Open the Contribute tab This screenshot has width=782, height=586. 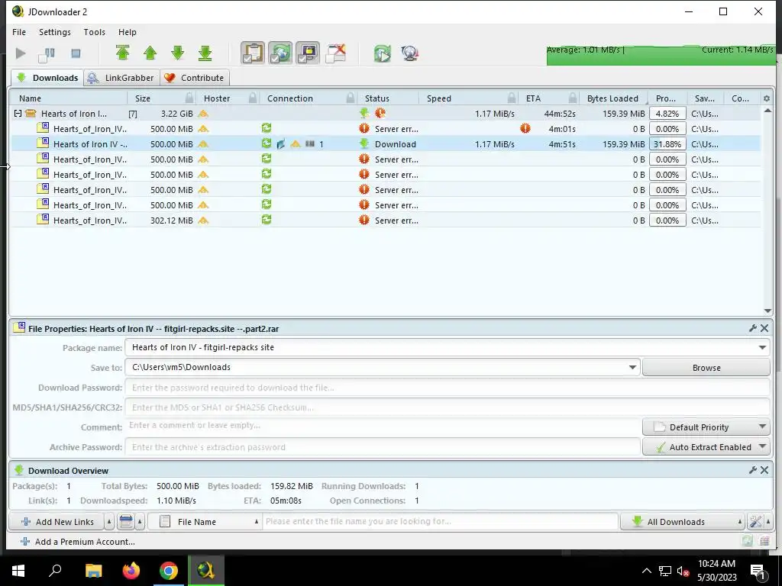click(195, 78)
